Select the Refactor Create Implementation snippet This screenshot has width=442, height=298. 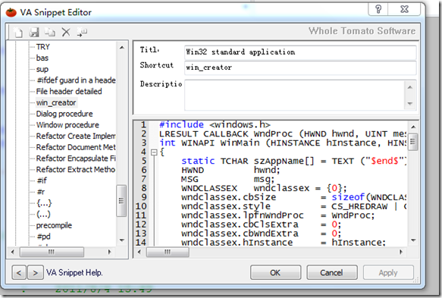[x=76, y=136]
